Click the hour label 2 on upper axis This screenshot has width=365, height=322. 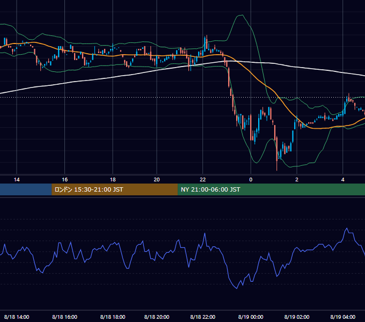[x=297, y=180]
